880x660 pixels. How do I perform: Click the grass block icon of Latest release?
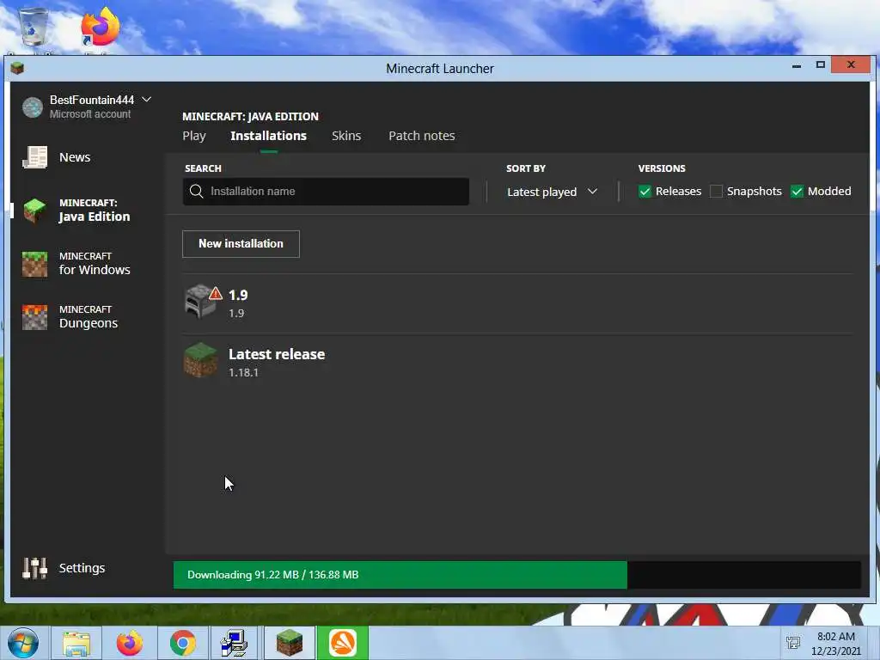pos(200,360)
